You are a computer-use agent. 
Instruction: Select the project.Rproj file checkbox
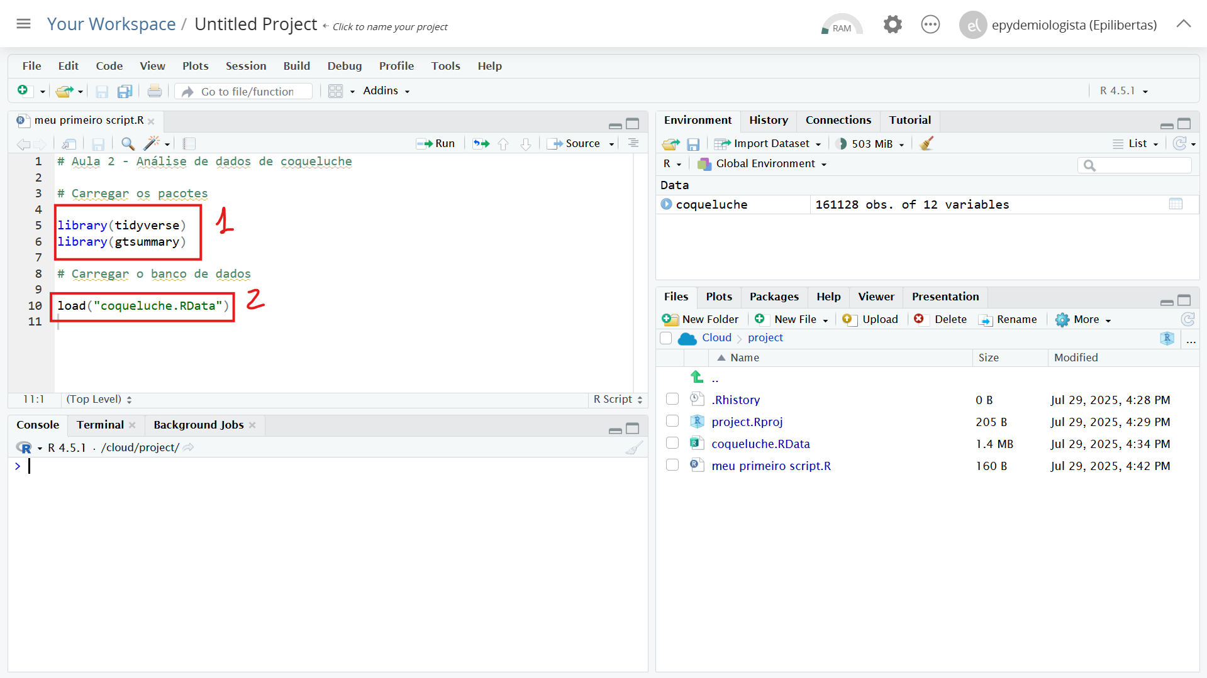(x=672, y=422)
